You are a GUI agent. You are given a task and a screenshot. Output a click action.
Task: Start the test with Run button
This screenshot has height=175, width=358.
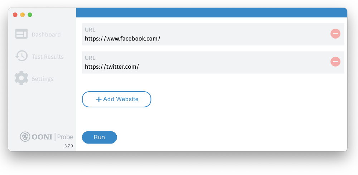tap(100, 137)
